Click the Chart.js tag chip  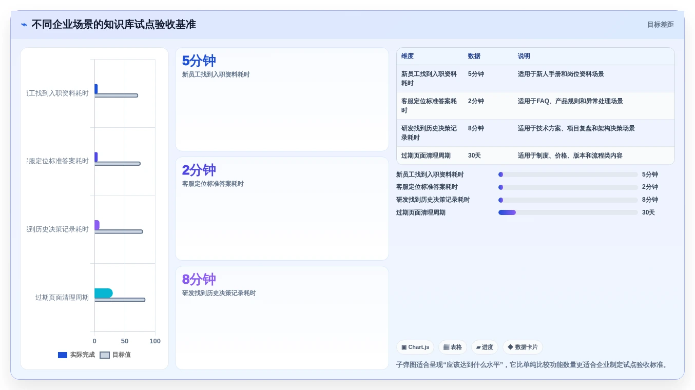point(415,347)
